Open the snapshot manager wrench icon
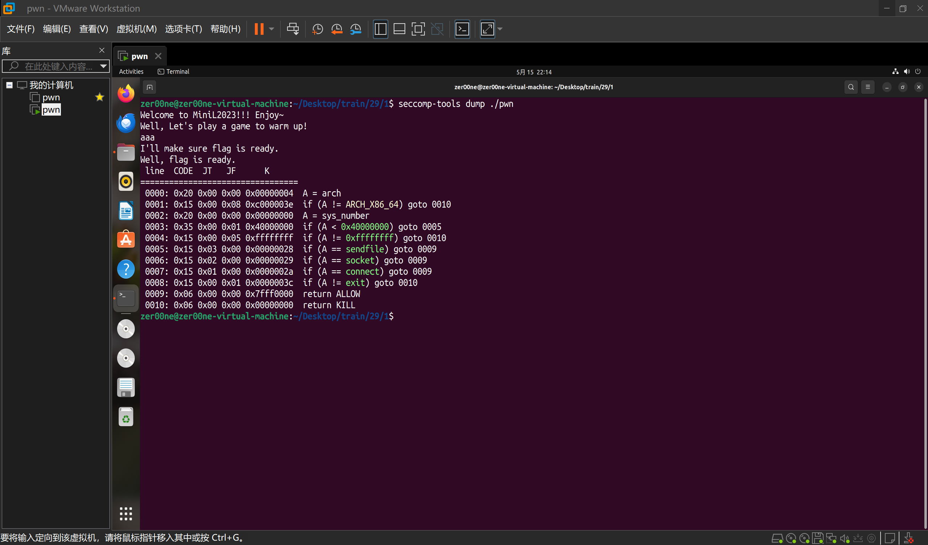Image resolution: width=928 pixels, height=545 pixels. (x=356, y=29)
